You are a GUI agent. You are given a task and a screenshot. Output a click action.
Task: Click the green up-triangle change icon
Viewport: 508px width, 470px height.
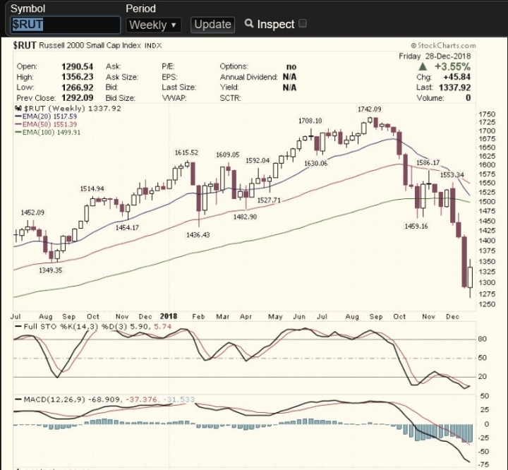pyautogui.click(x=422, y=67)
